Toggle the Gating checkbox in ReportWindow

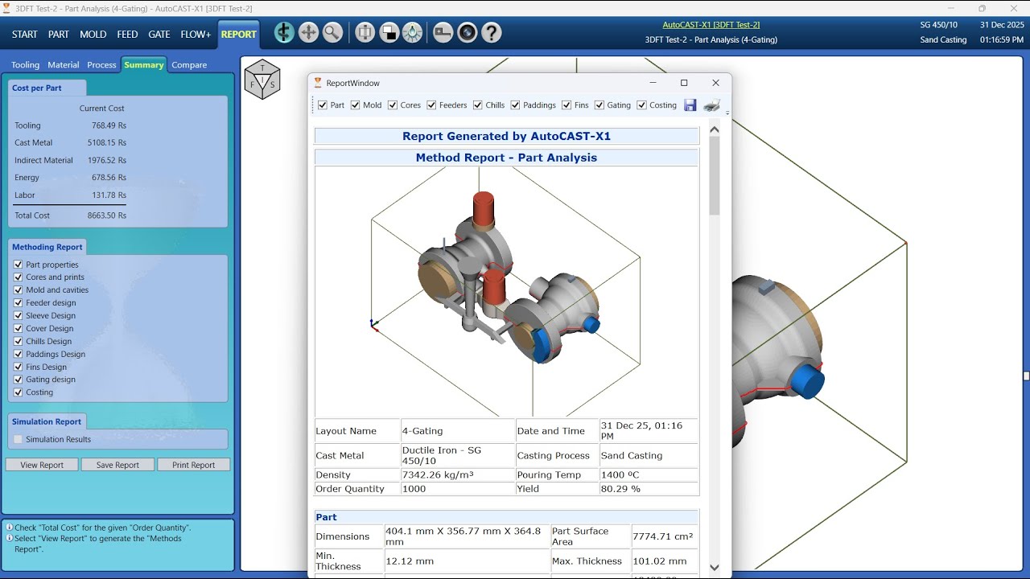[x=599, y=105]
